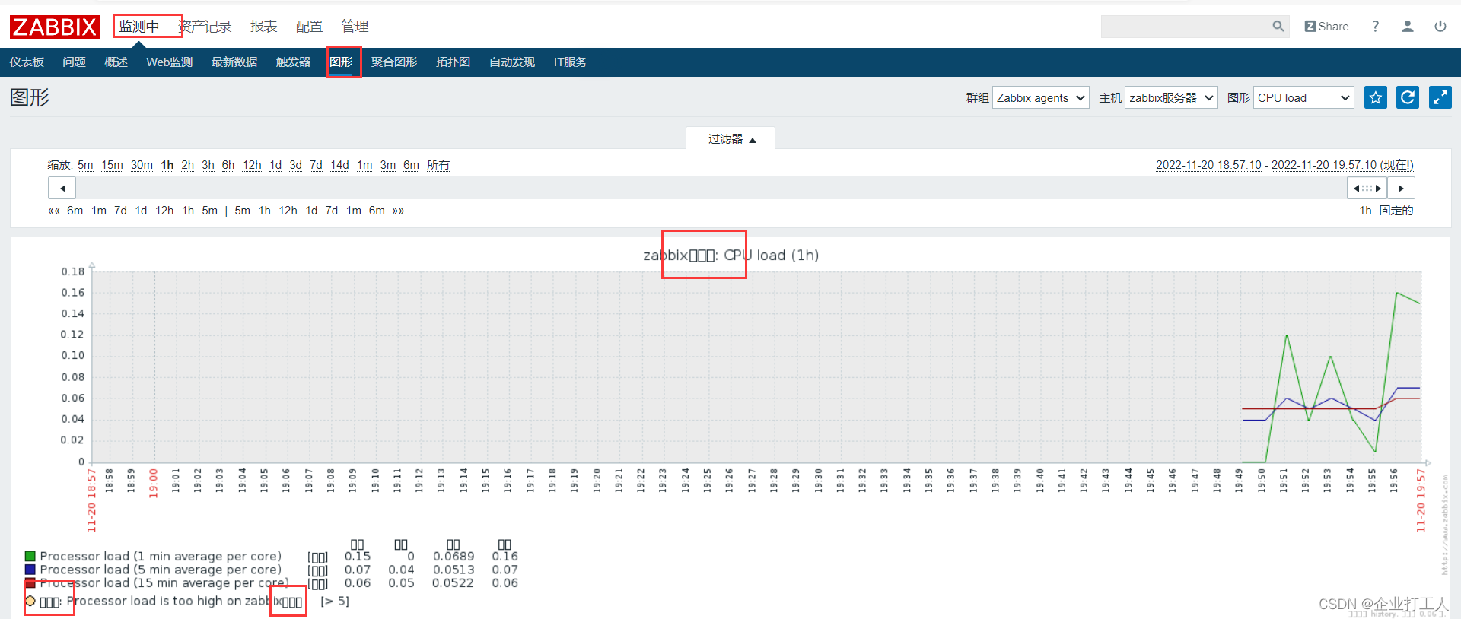Set zoom to 15m
This screenshot has height=619, width=1461.
112,165
